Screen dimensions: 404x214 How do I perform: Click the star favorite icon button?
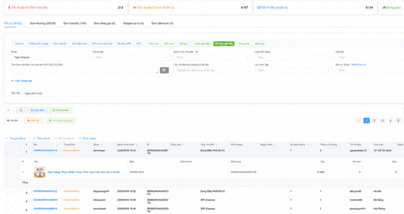point(9,110)
